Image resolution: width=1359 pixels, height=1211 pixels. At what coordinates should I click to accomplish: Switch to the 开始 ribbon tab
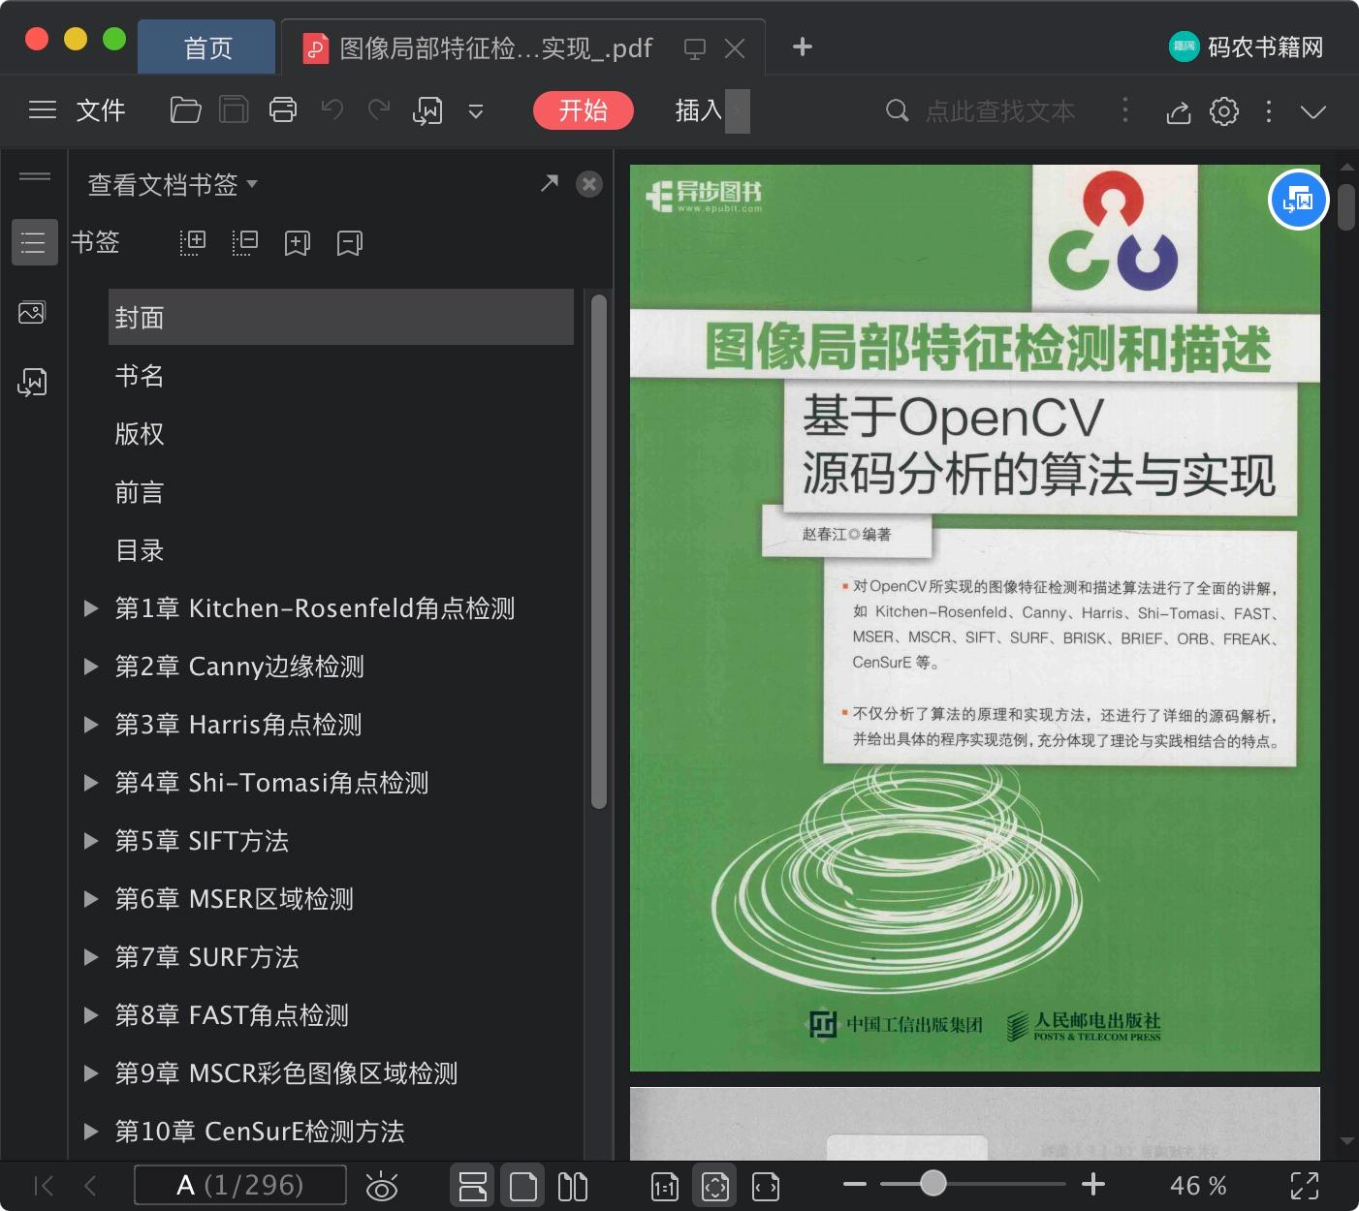[584, 110]
